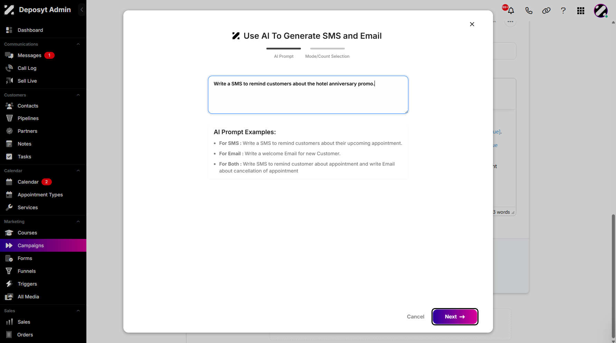Image resolution: width=616 pixels, height=343 pixels.
Task: Open the user profile avatar
Action: pyautogui.click(x=601, y=11)
